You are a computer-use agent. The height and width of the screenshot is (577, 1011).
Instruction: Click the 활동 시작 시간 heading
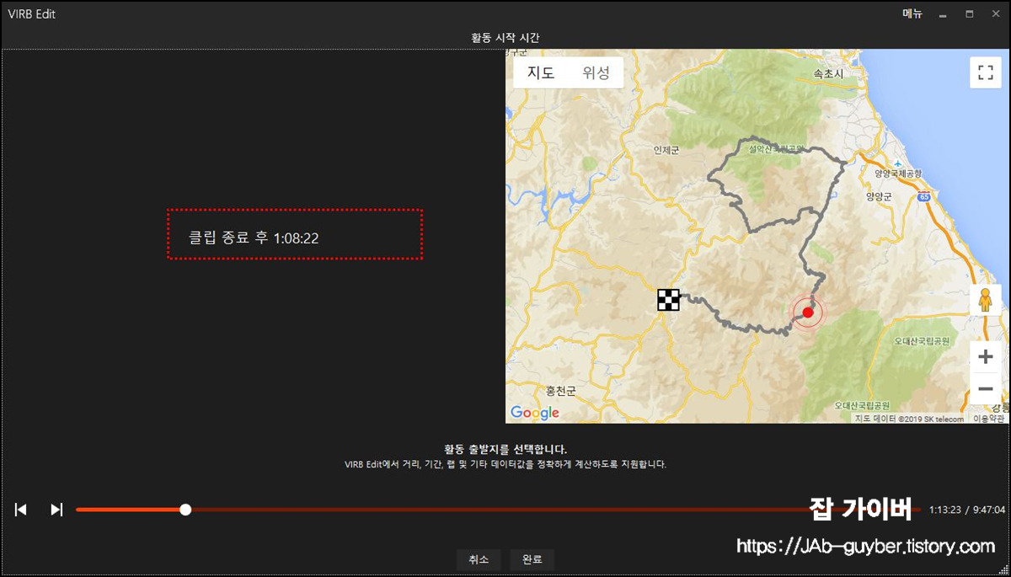click(505, 38)
